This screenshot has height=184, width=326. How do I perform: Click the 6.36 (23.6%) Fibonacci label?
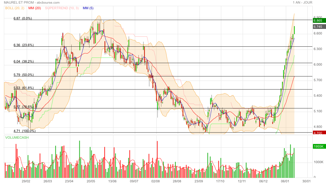tap(24, 45)
